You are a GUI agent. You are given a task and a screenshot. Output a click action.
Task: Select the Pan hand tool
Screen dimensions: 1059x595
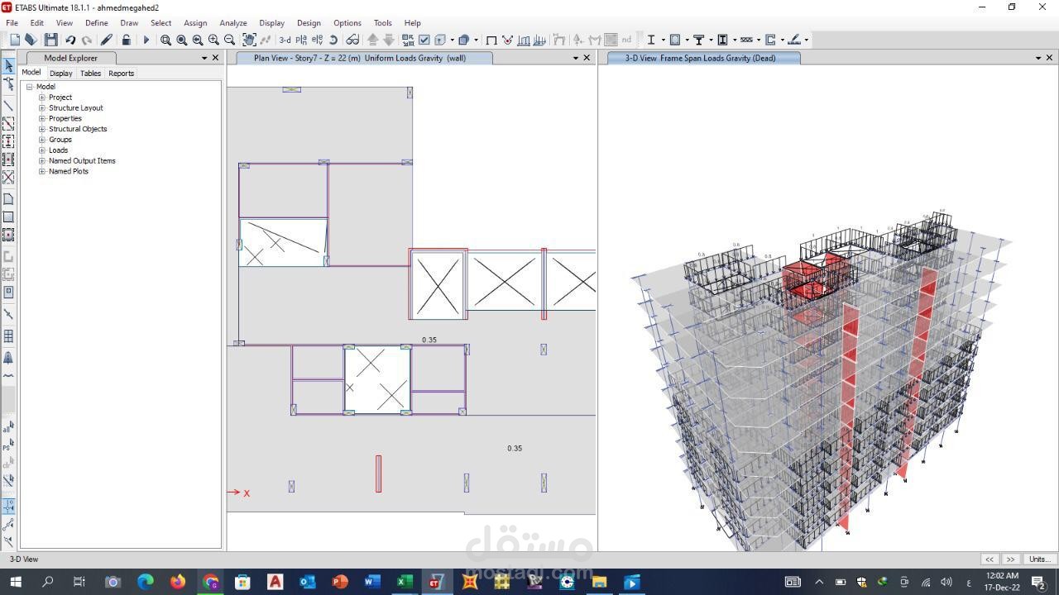249,40
